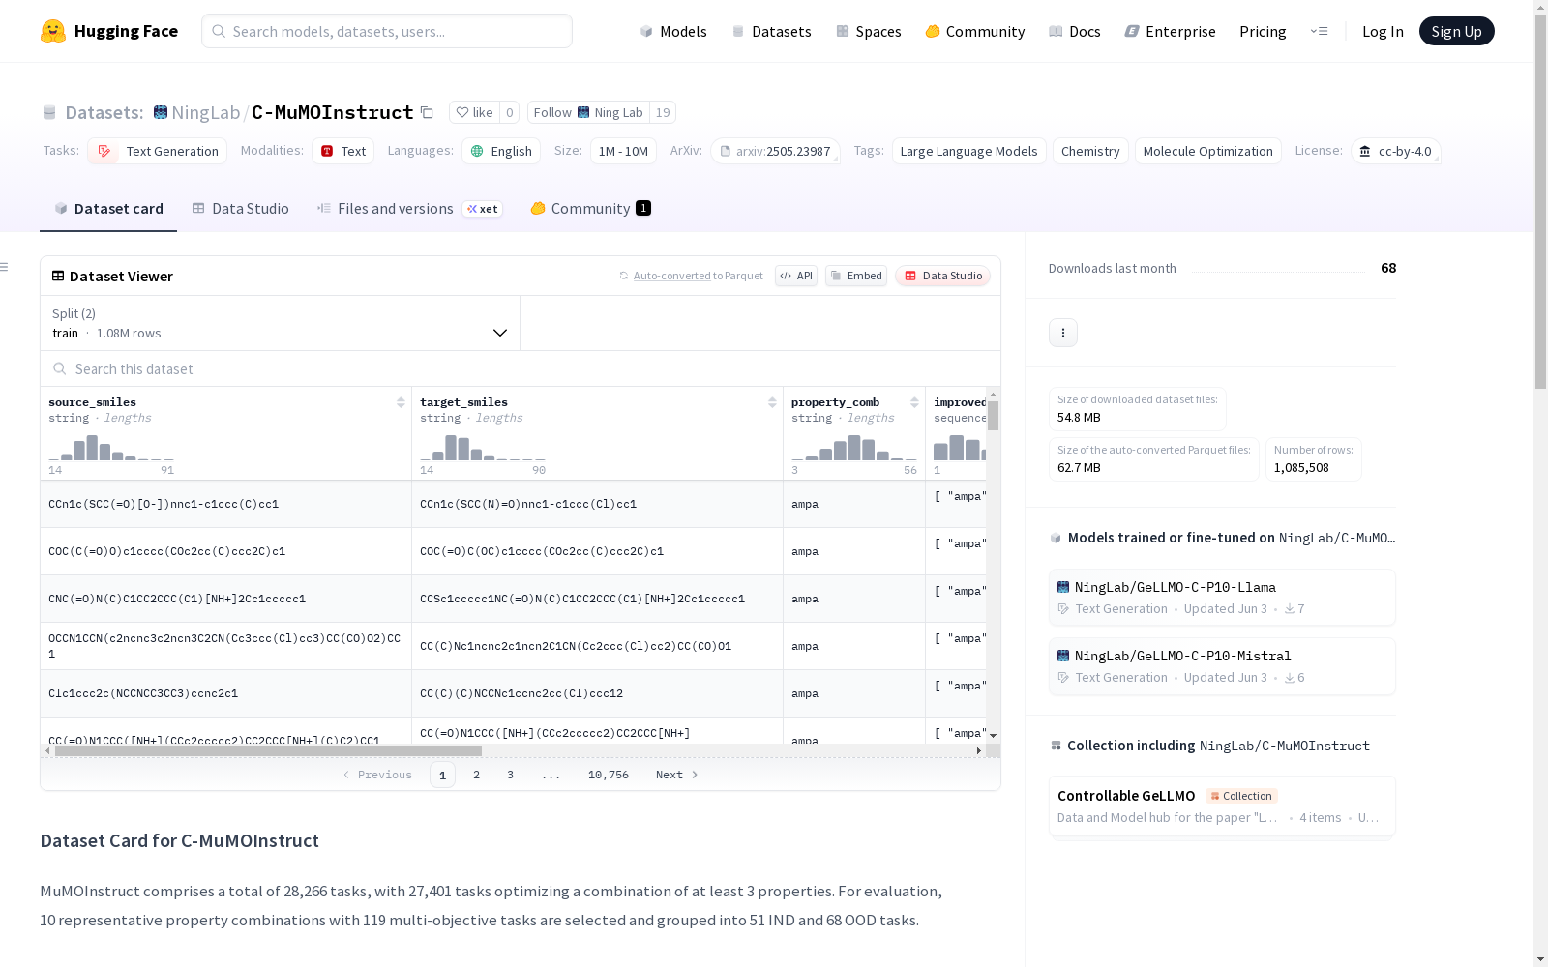The width and height of the screenshot is (1548, 967).
Task: Click the cc-by-4.0 license tag
Action: [x=1395, y=151]
